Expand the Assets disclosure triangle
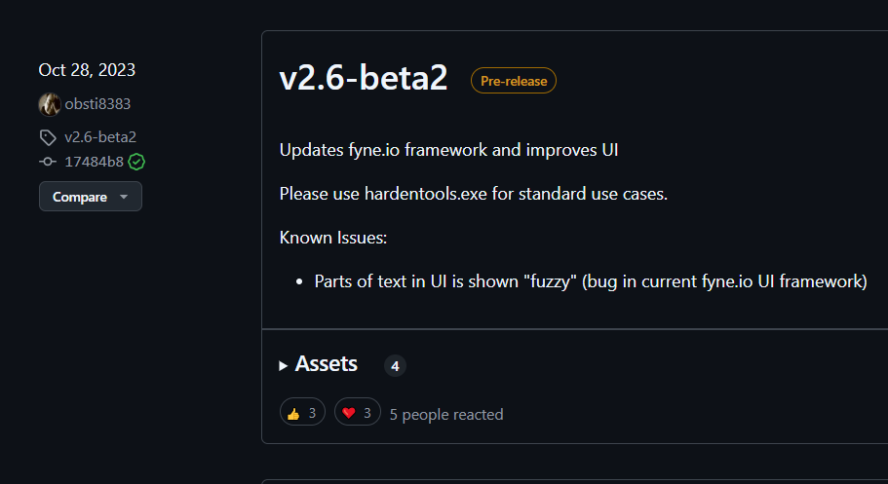888x484 pixels. 284,365
